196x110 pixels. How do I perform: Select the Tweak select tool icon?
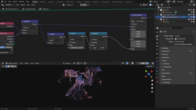tap(3, 66)
